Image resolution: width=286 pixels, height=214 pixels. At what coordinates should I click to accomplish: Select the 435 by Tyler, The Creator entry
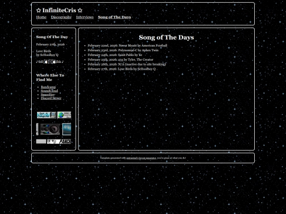pos(120,60)
